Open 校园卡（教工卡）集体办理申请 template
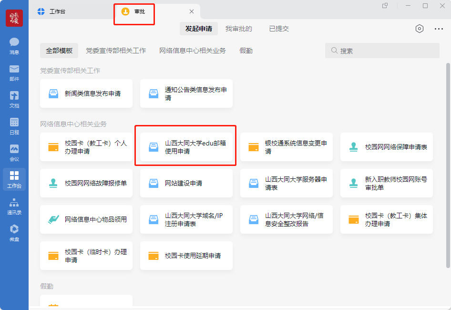 coord(386,219)
